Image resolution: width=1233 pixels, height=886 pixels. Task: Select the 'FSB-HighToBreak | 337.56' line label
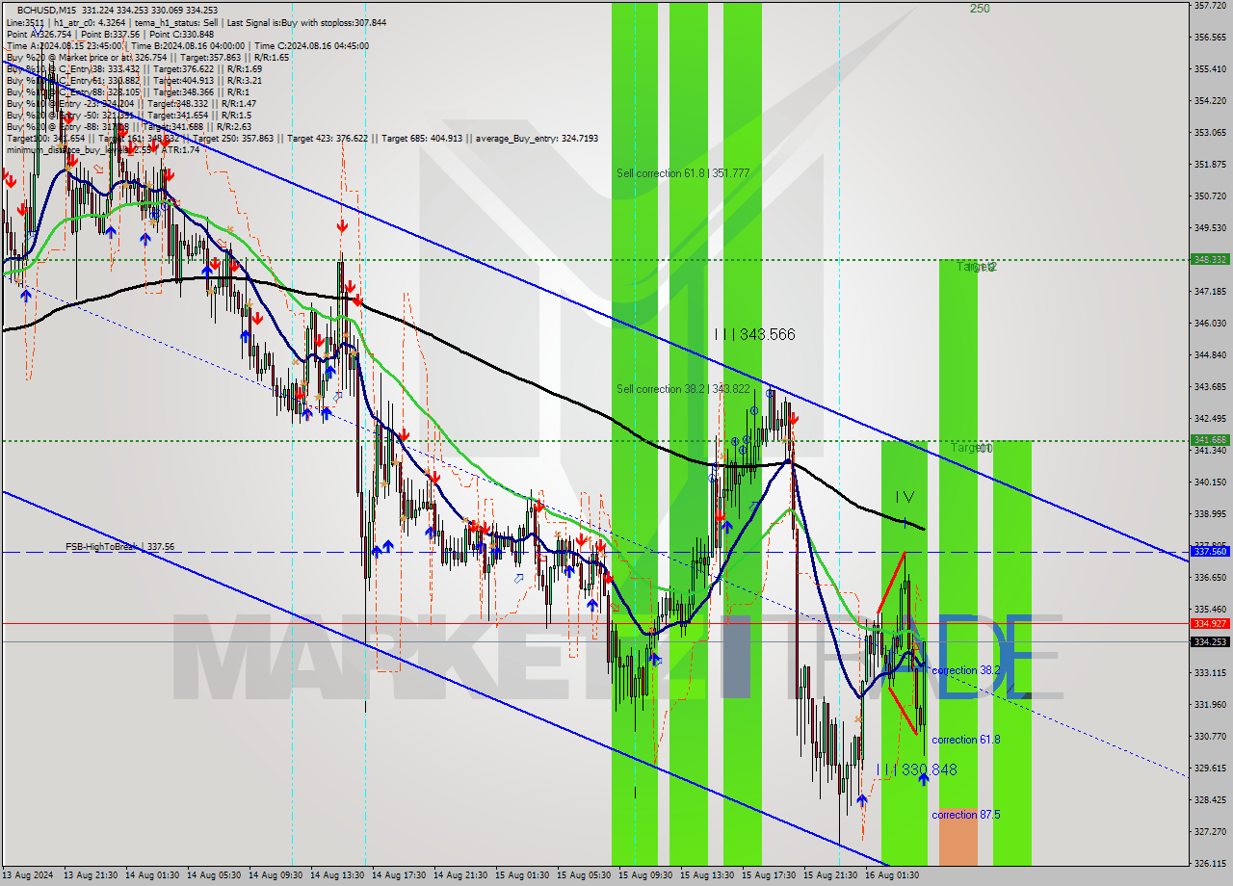[x=119, y=546]
